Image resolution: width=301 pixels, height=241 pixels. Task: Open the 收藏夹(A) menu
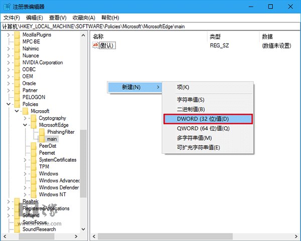pos(84,18)
